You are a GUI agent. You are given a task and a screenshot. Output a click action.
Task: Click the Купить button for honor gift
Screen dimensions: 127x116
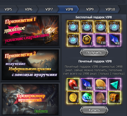(x=94, y=110)
